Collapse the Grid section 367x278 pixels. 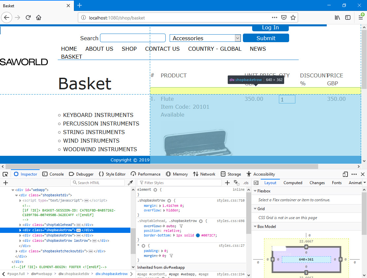(255, 208)
